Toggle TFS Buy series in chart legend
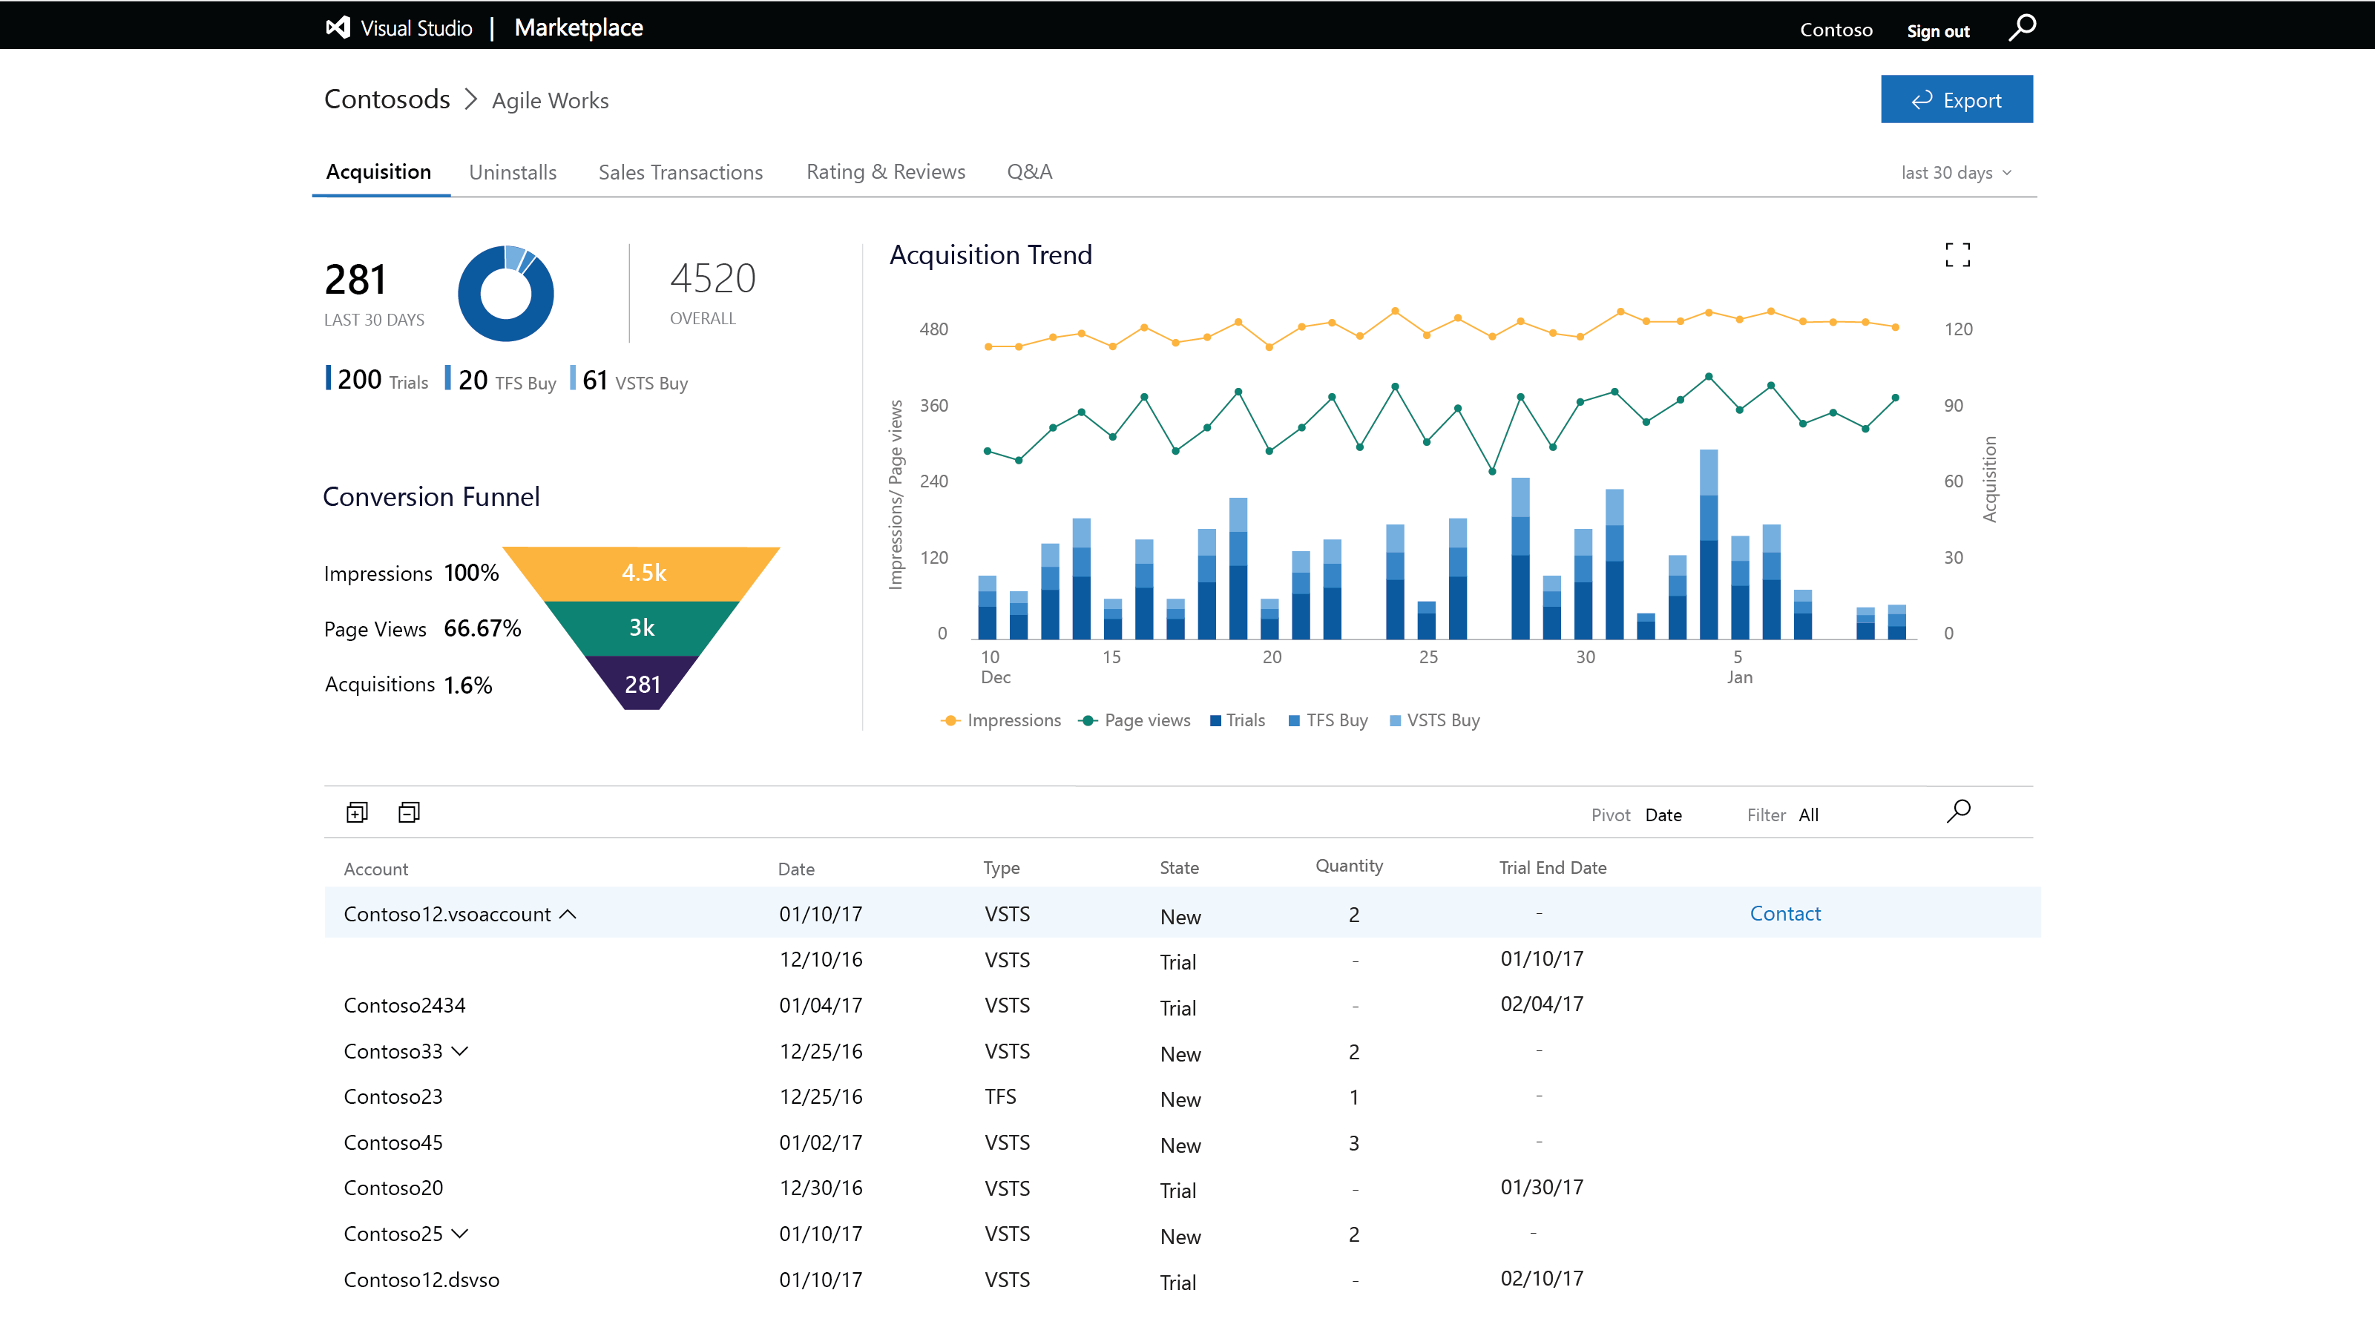The width and height of the screenshot is (2375, 1336). 1327,720
